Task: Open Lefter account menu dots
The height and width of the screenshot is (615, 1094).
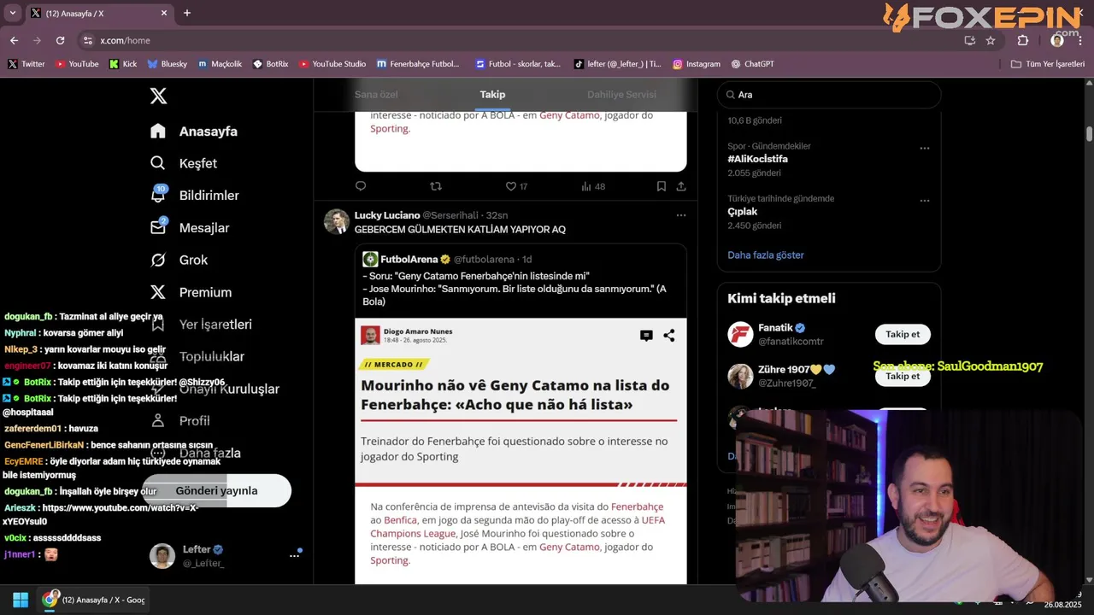Action: pos(294,555)
